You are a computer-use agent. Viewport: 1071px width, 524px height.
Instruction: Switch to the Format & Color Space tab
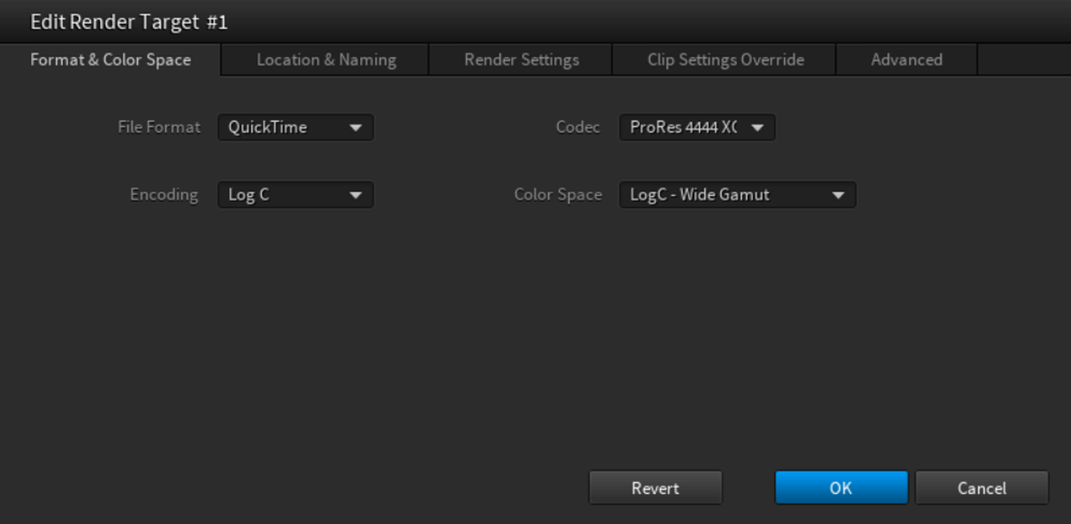click(110, 59)
